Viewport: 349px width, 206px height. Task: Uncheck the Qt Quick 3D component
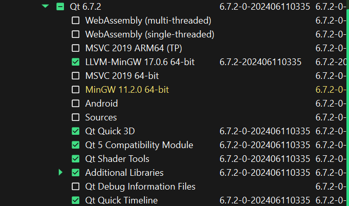point(76,131)
